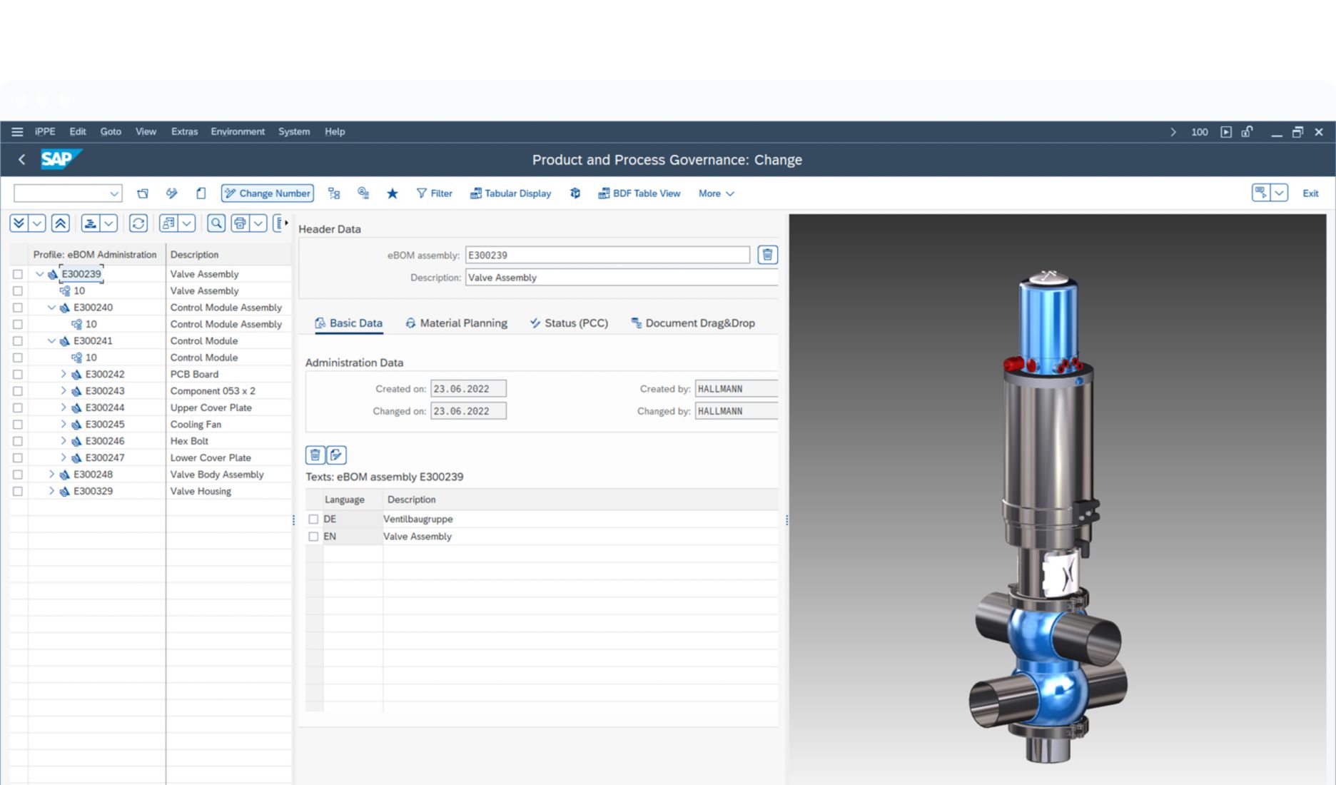The image size is (1336, 785).
Task: Check the DE language row checkbox
Action: click(x=313, y=519)
